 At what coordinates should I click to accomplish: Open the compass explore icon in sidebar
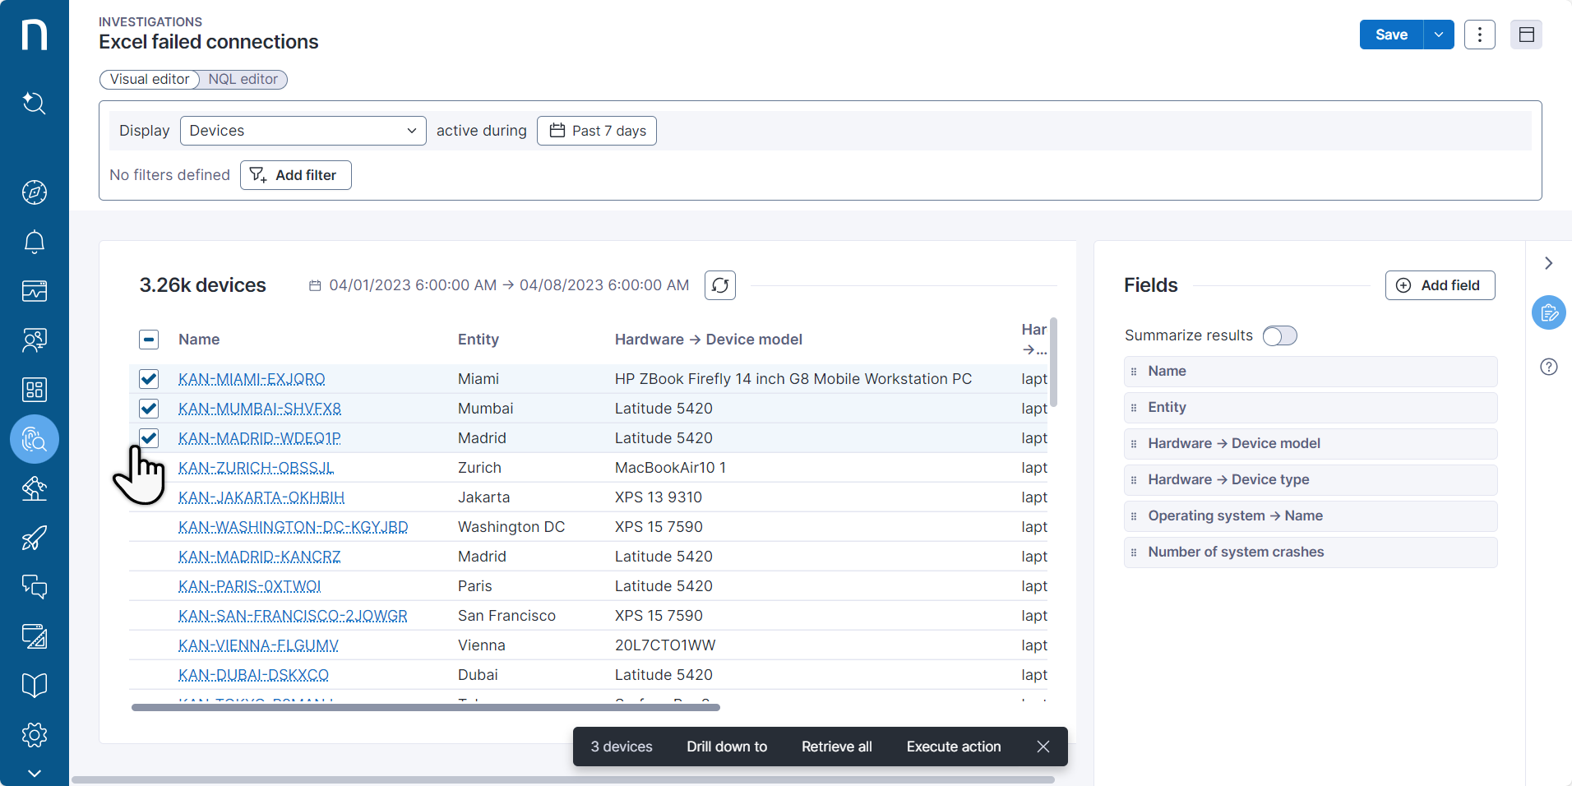[x=34, y=192]
